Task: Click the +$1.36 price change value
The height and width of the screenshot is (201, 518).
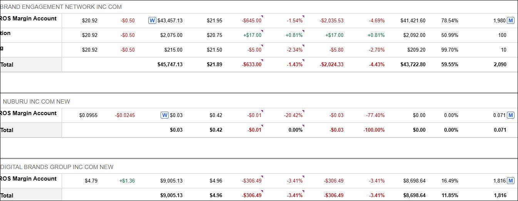Action: (x=127, y=181)
